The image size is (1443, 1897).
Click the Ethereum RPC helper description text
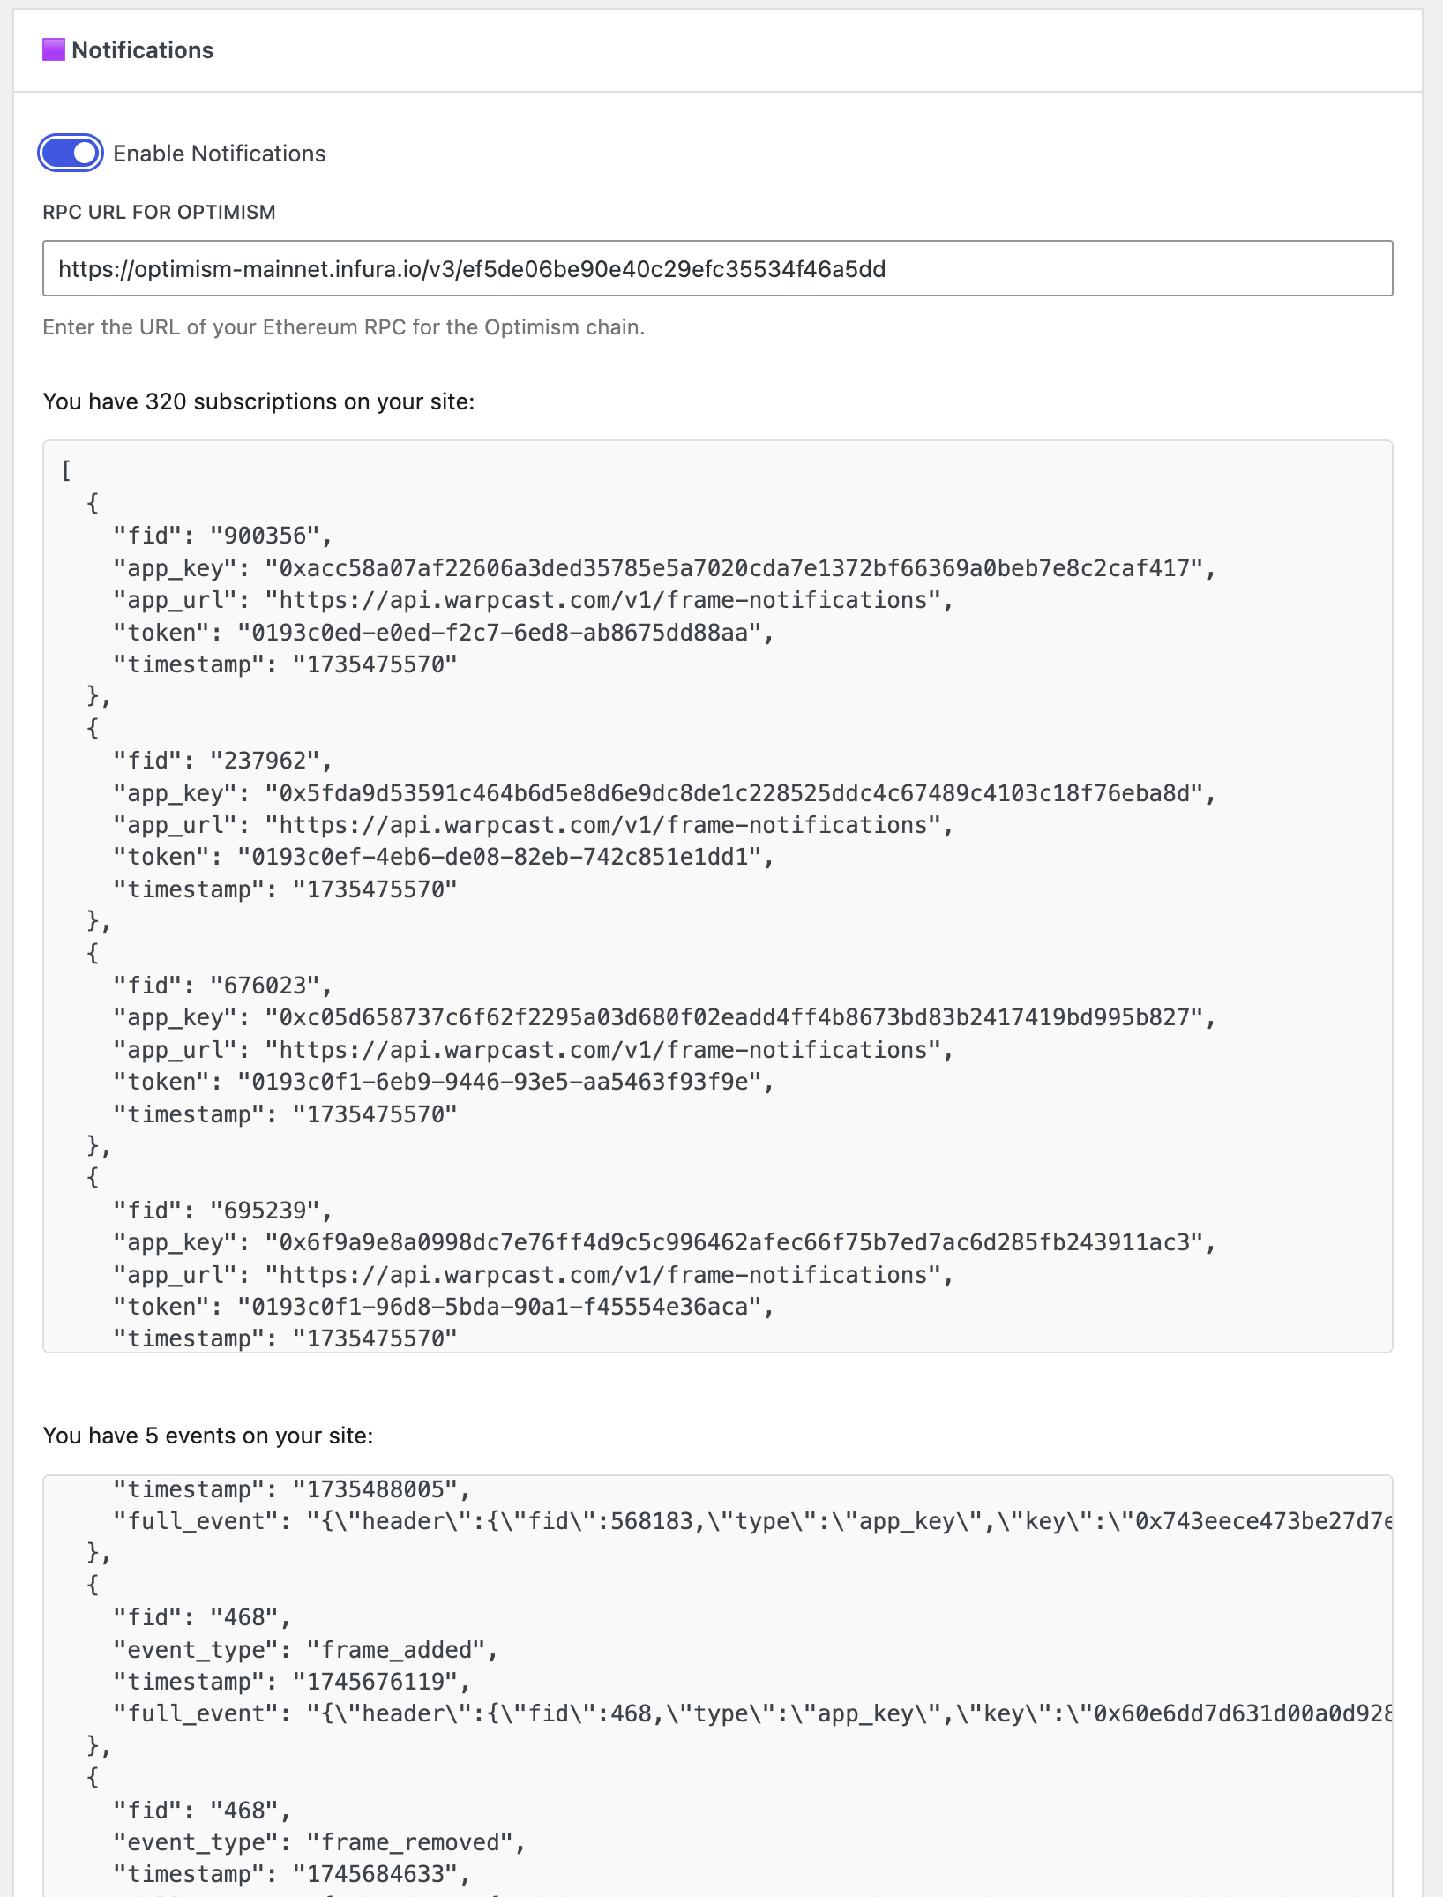coord(343,327)
